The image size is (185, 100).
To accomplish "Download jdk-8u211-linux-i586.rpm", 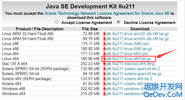I will [127, 44].
